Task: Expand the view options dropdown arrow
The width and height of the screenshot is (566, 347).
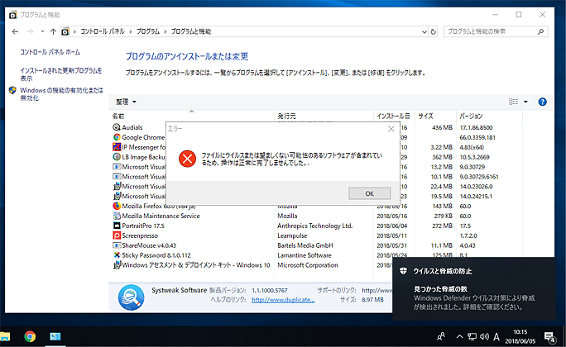Action: click(x=525, y=102)
